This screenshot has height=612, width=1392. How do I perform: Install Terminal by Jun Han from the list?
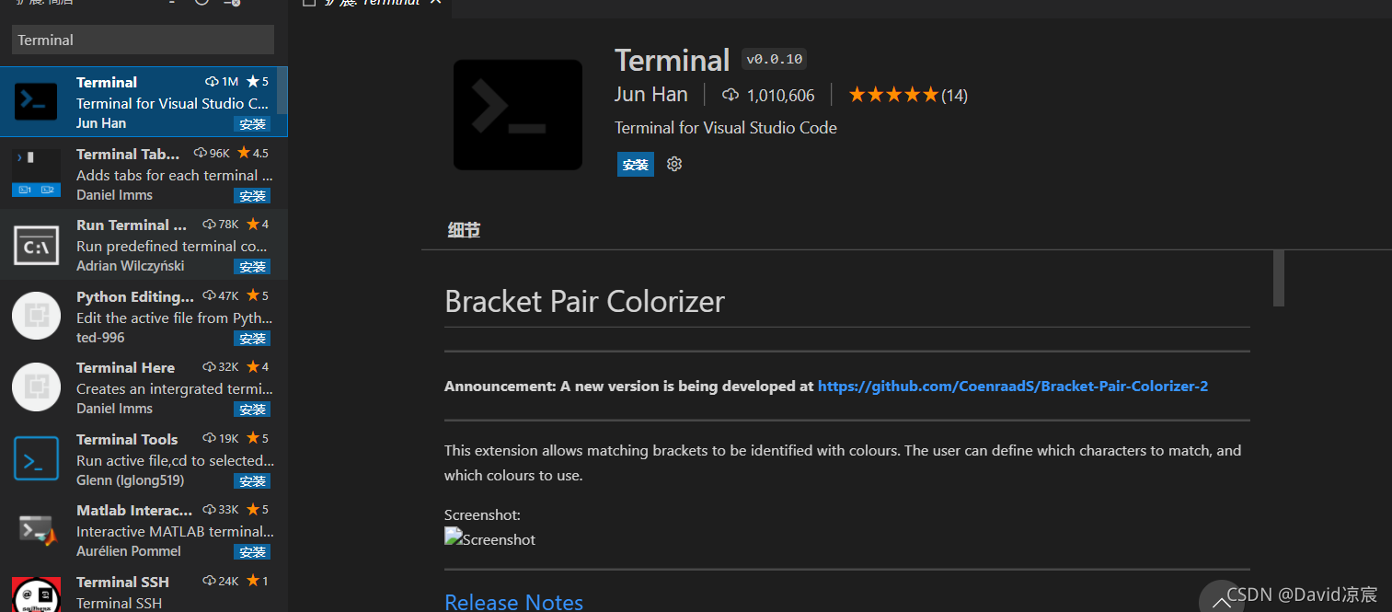tap(251, 124)
